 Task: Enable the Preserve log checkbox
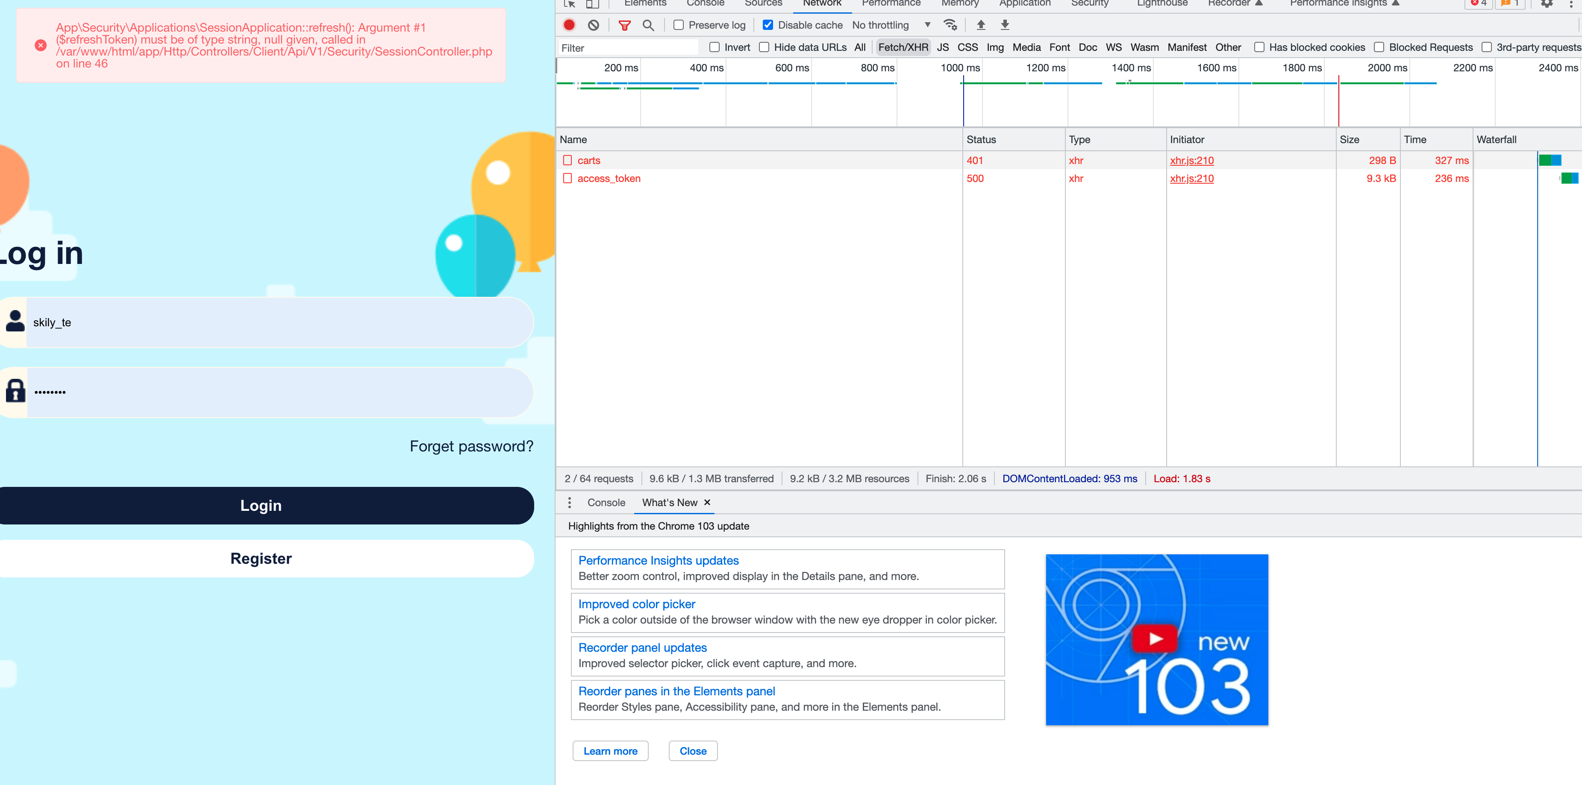[679, 25]
